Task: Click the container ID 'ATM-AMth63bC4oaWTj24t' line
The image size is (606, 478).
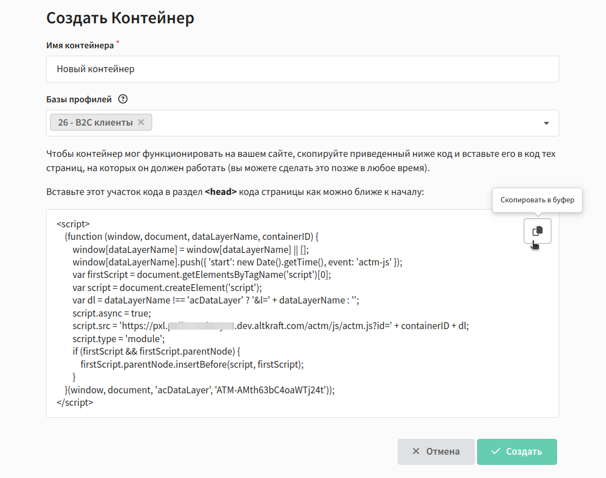Action: pyautogui.click(x=200, y=390)
